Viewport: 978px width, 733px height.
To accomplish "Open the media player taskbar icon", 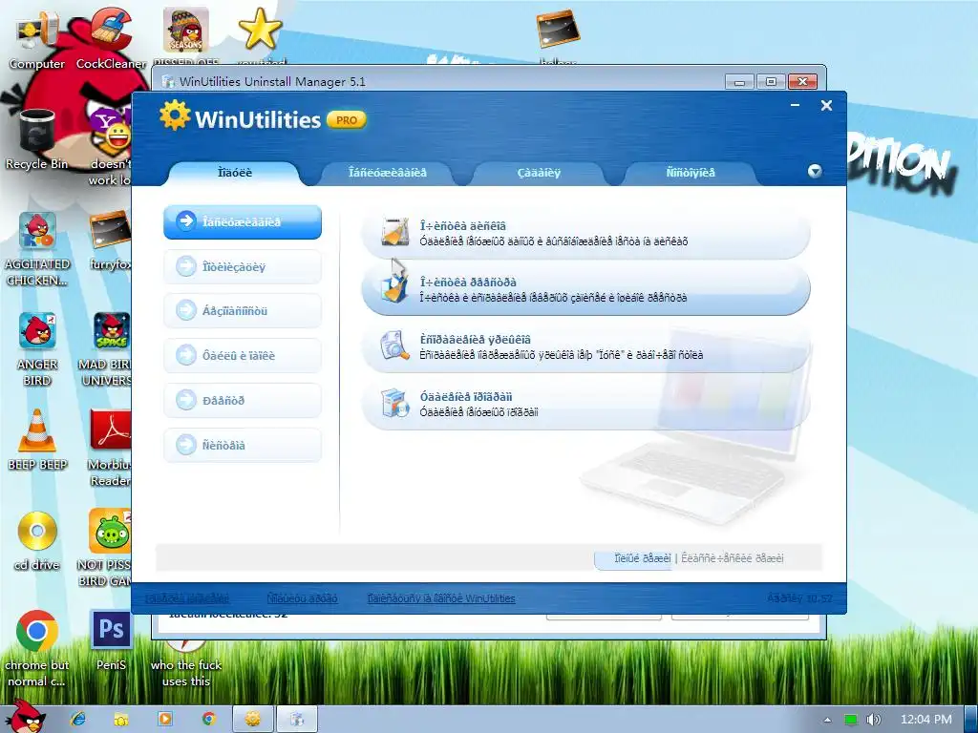I will pos(164,719).
